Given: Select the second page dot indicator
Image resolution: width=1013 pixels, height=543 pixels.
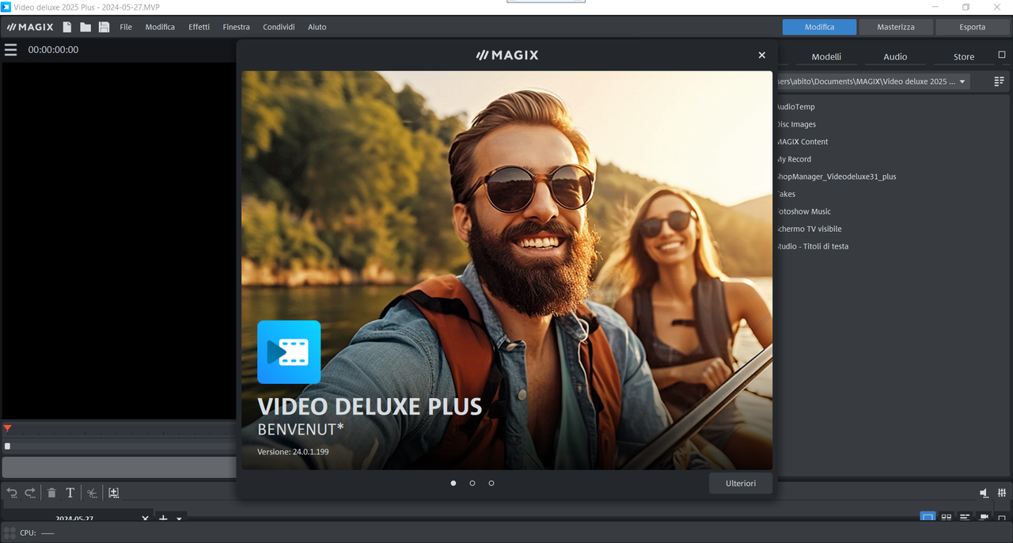Looking at the screenshot, I should [472, 483].
